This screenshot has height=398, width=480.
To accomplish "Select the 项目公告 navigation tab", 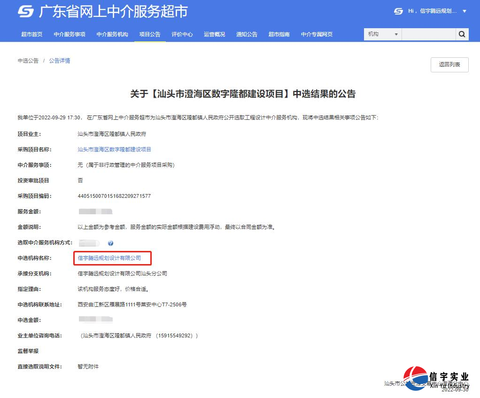I will click(150, 34).
